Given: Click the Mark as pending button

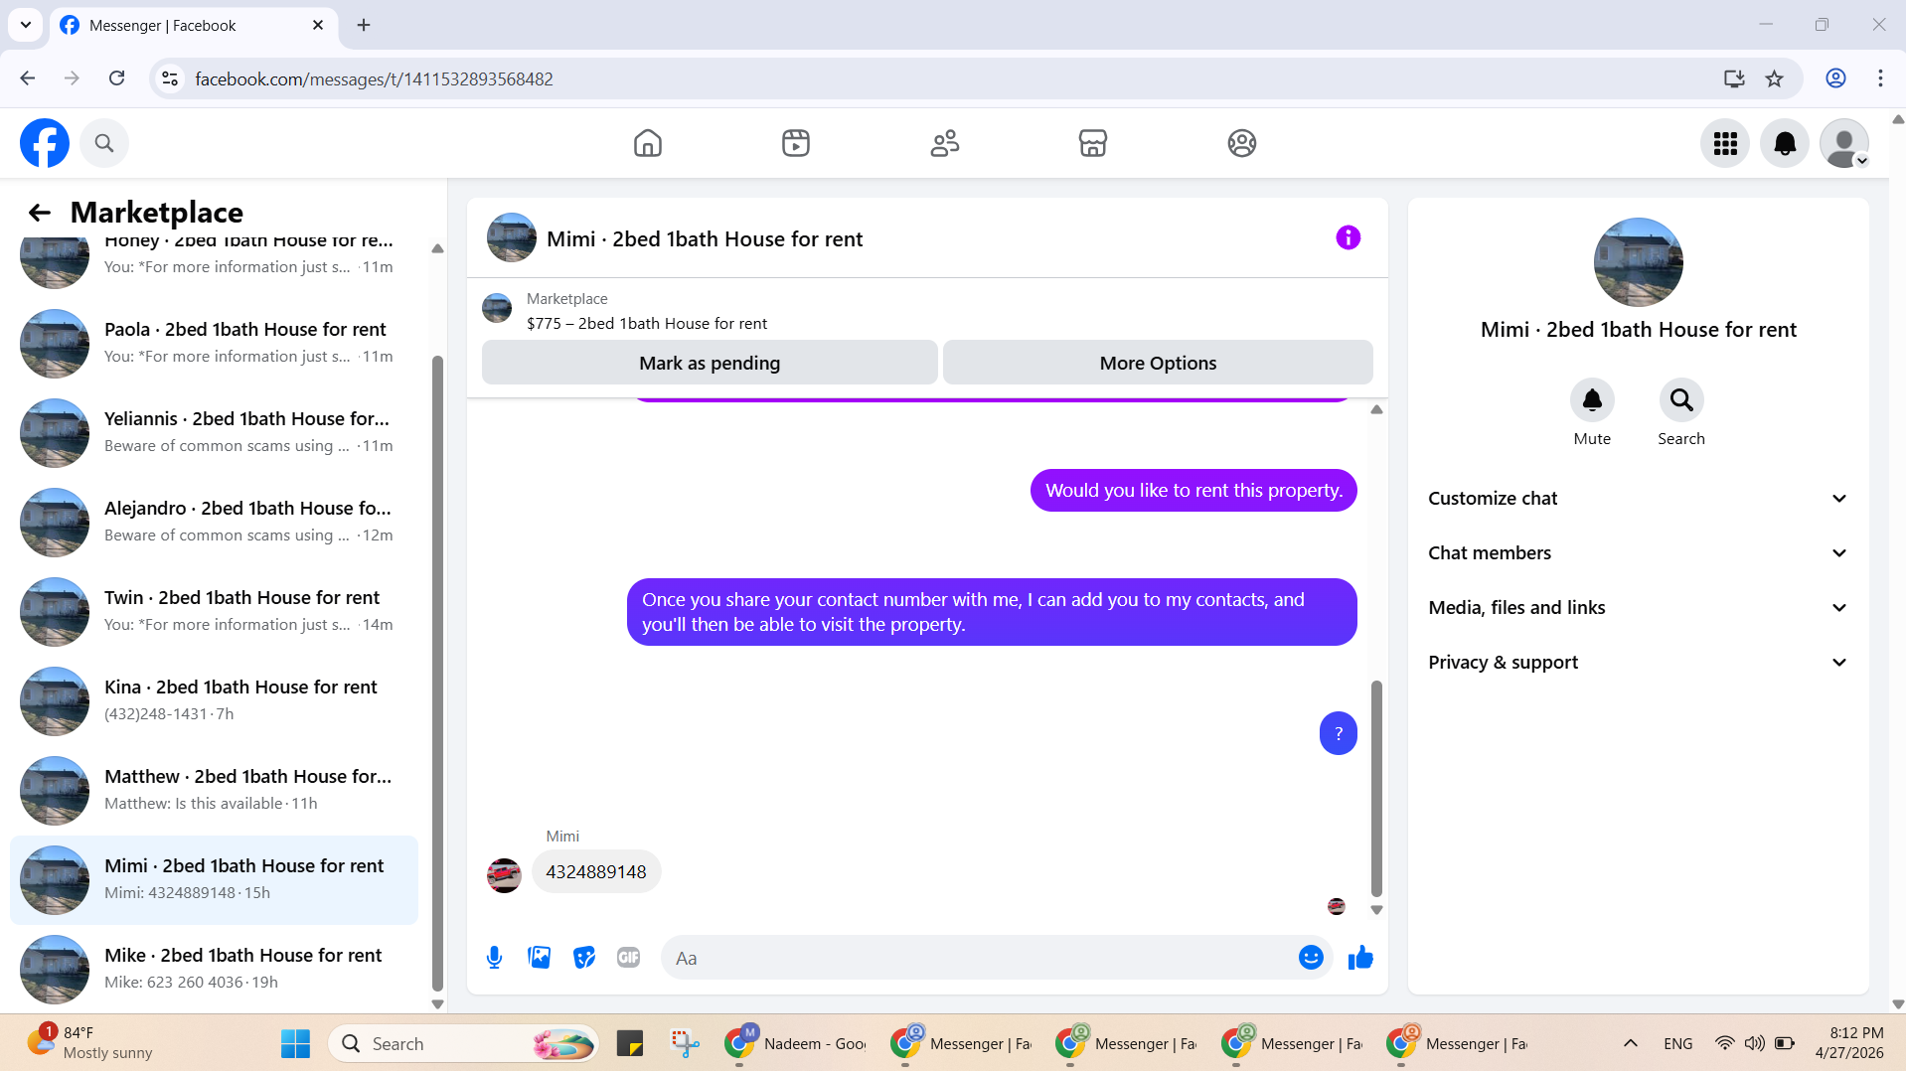Looking at the screenshot, I should pyautogui.click(x=710, y=363).
